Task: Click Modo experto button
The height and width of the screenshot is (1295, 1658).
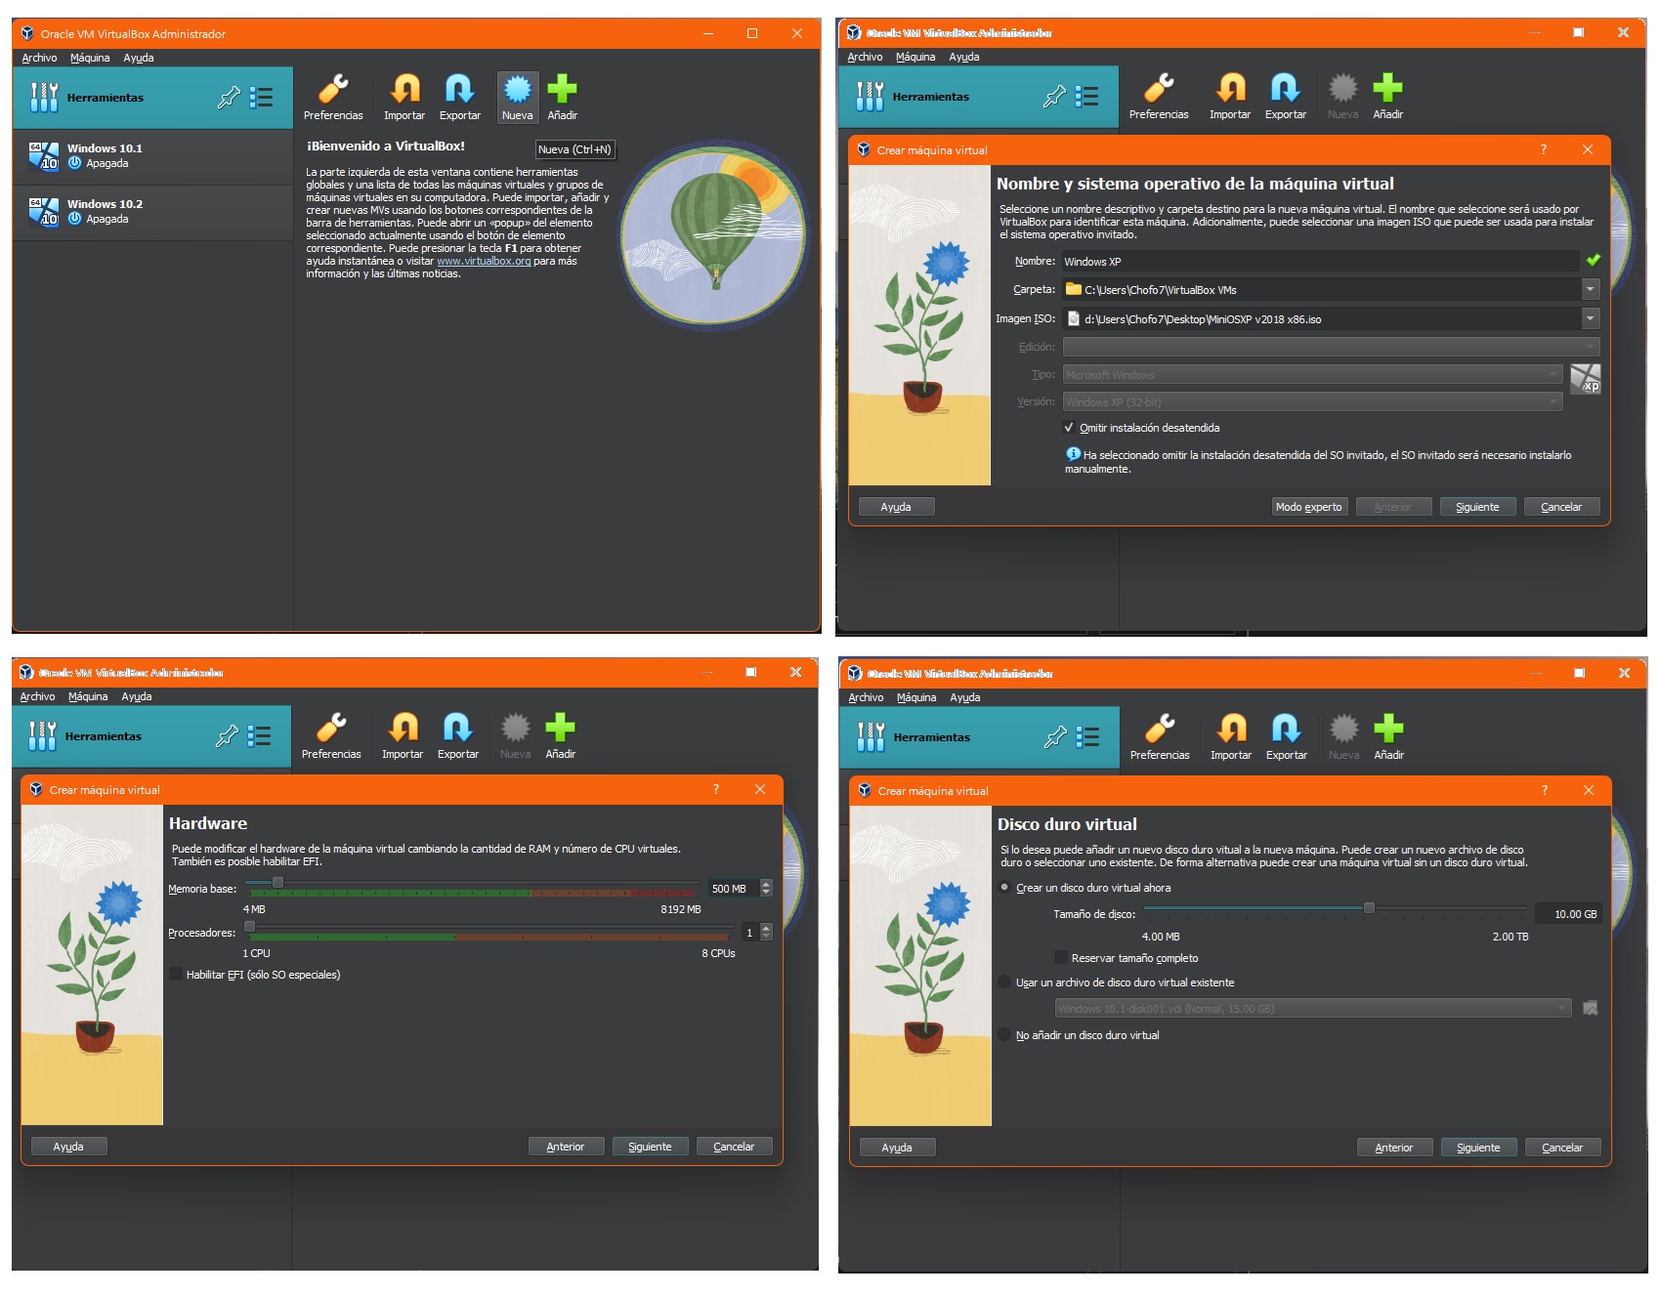Action: (x=1309, y=507)
